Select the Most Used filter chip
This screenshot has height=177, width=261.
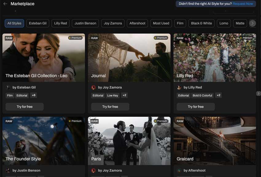tap(161, 23)
